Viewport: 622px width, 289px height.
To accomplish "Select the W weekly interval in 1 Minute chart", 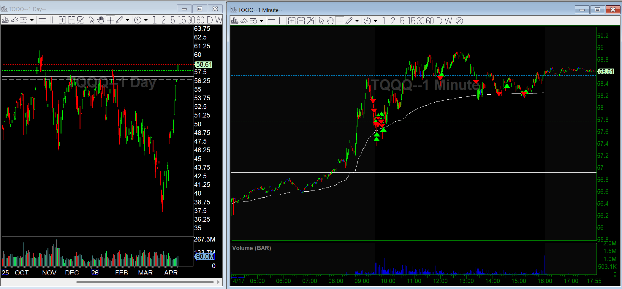I will 448,21.
